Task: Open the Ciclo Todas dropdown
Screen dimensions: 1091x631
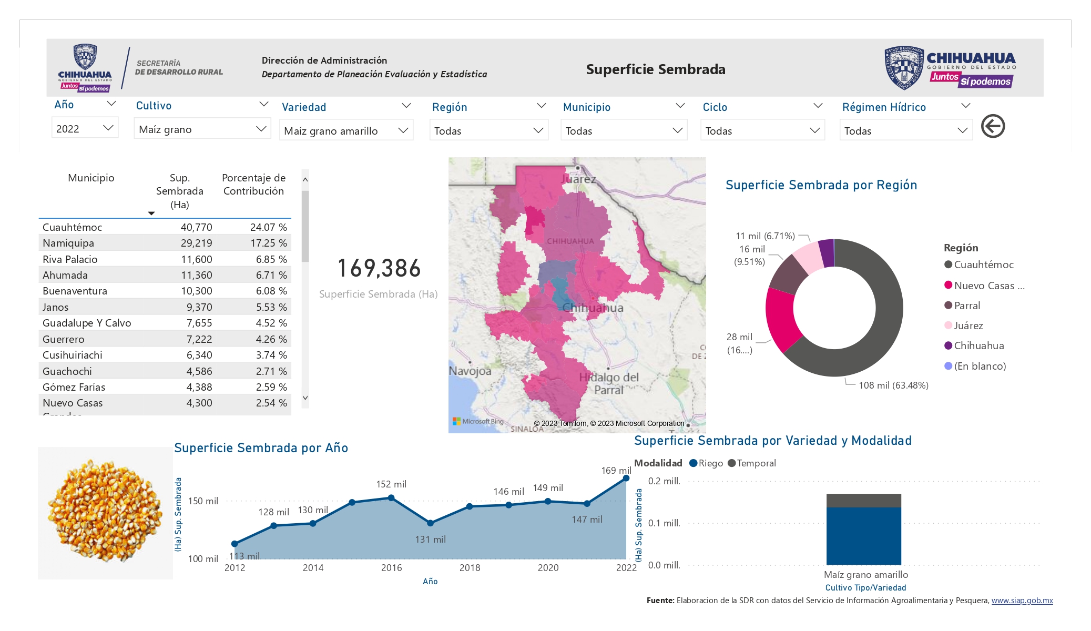Action: pyautogui.click(x=762, y=130)
